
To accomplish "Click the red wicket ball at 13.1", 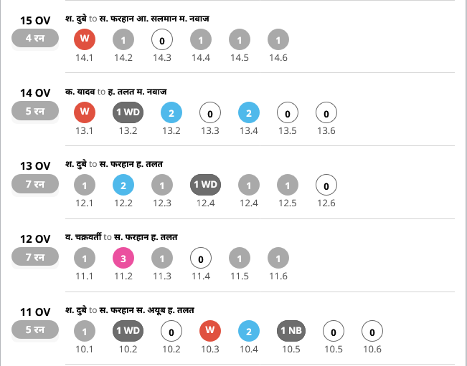I will point(85,113).
